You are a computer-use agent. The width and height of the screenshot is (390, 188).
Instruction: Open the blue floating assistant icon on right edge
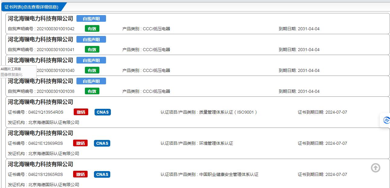click(x=386, y=120)
